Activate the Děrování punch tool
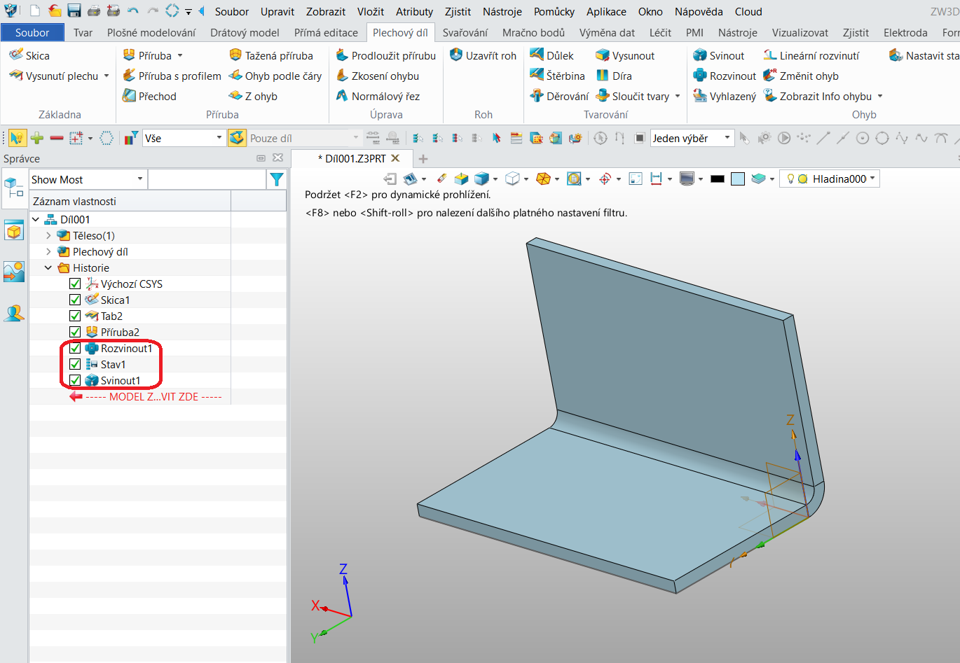The image size is (960, 663). [x=559, y=96]
